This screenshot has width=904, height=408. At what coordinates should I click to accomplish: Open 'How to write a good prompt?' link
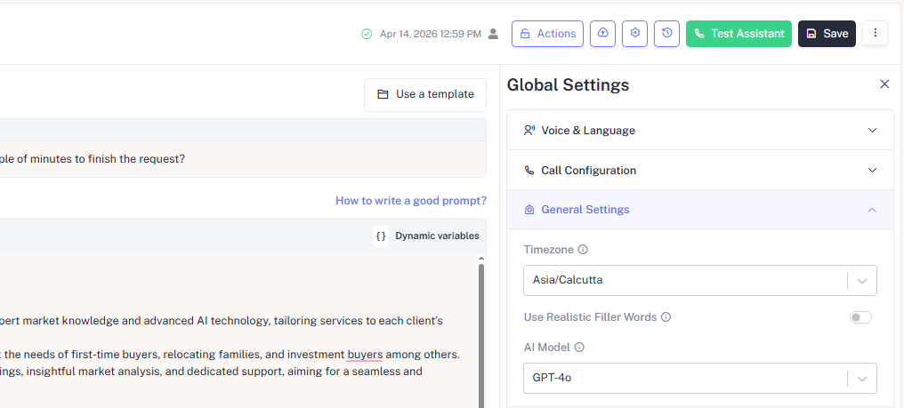(410, 201)
